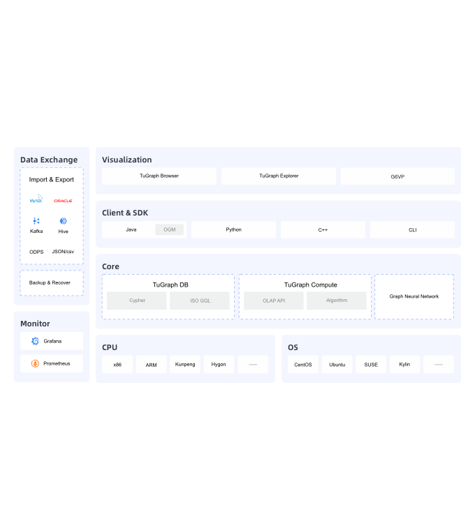This screenshot has width=475, height=530.
Task: Click the C++ client box
Action: tap(323, 229)
